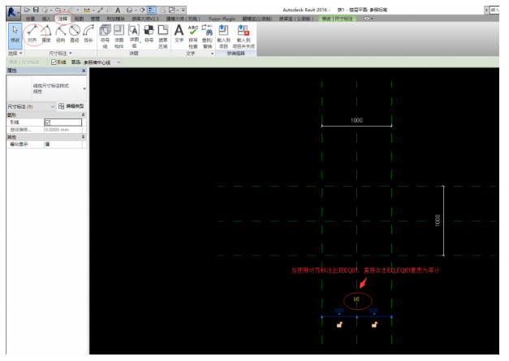Click the Text (文字) tool icon
Screen dimensions: 509x361
coord(179,32)
